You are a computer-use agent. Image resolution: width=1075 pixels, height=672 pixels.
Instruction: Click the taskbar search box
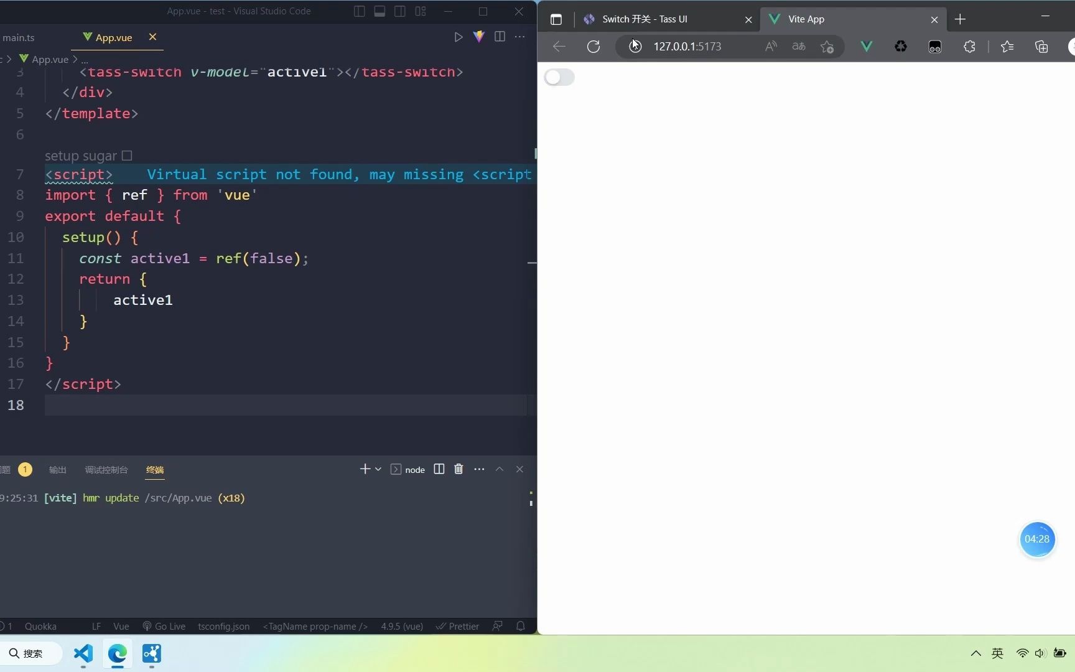coord(31,653)
